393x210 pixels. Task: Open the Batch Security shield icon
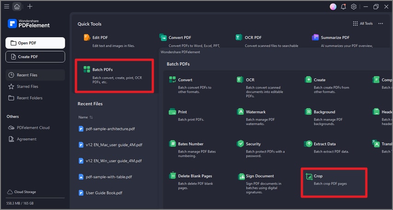(240, 144)
